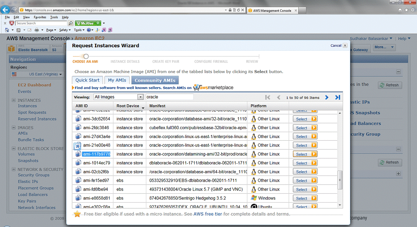Open the Safety dropdown in command bar
Viewport: 417px width, 227px height.
coord(65,30)
